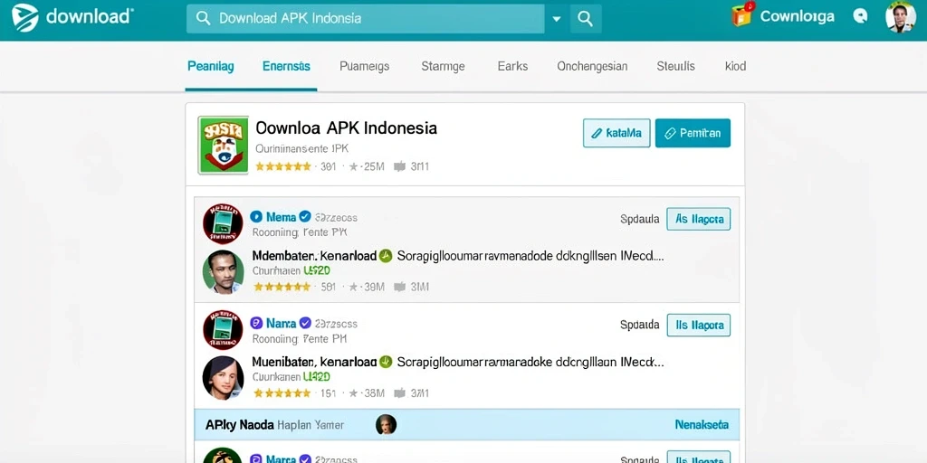Click purple badge before Nama name
The height and width of the screenshot is (463, 927).
[256, 323]
